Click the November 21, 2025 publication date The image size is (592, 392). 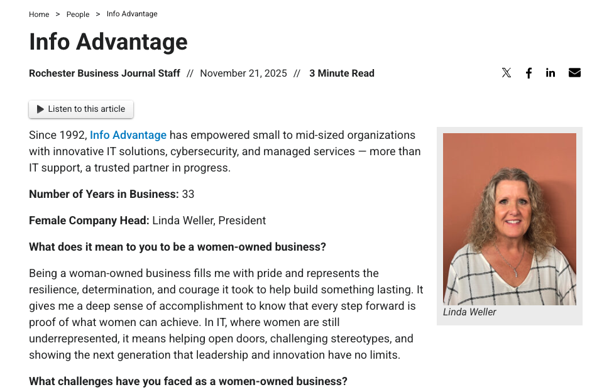(243, 73)
